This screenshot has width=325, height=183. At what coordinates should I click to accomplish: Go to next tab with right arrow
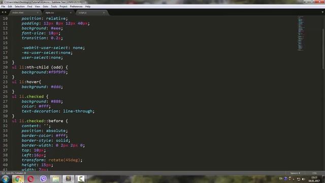pos(6,12)
